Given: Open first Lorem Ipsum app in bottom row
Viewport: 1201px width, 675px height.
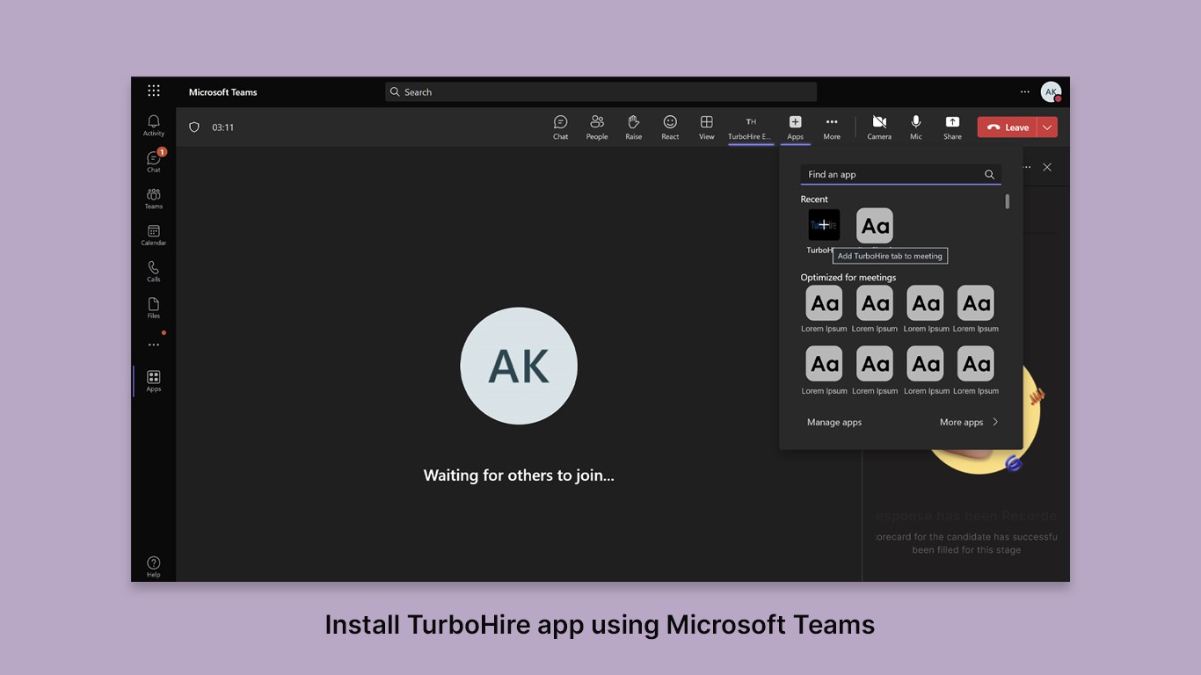Looking at the screenshot, I should point(824,370).
